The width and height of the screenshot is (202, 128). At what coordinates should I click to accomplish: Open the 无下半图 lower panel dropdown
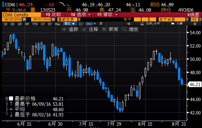tap(172, 20)
